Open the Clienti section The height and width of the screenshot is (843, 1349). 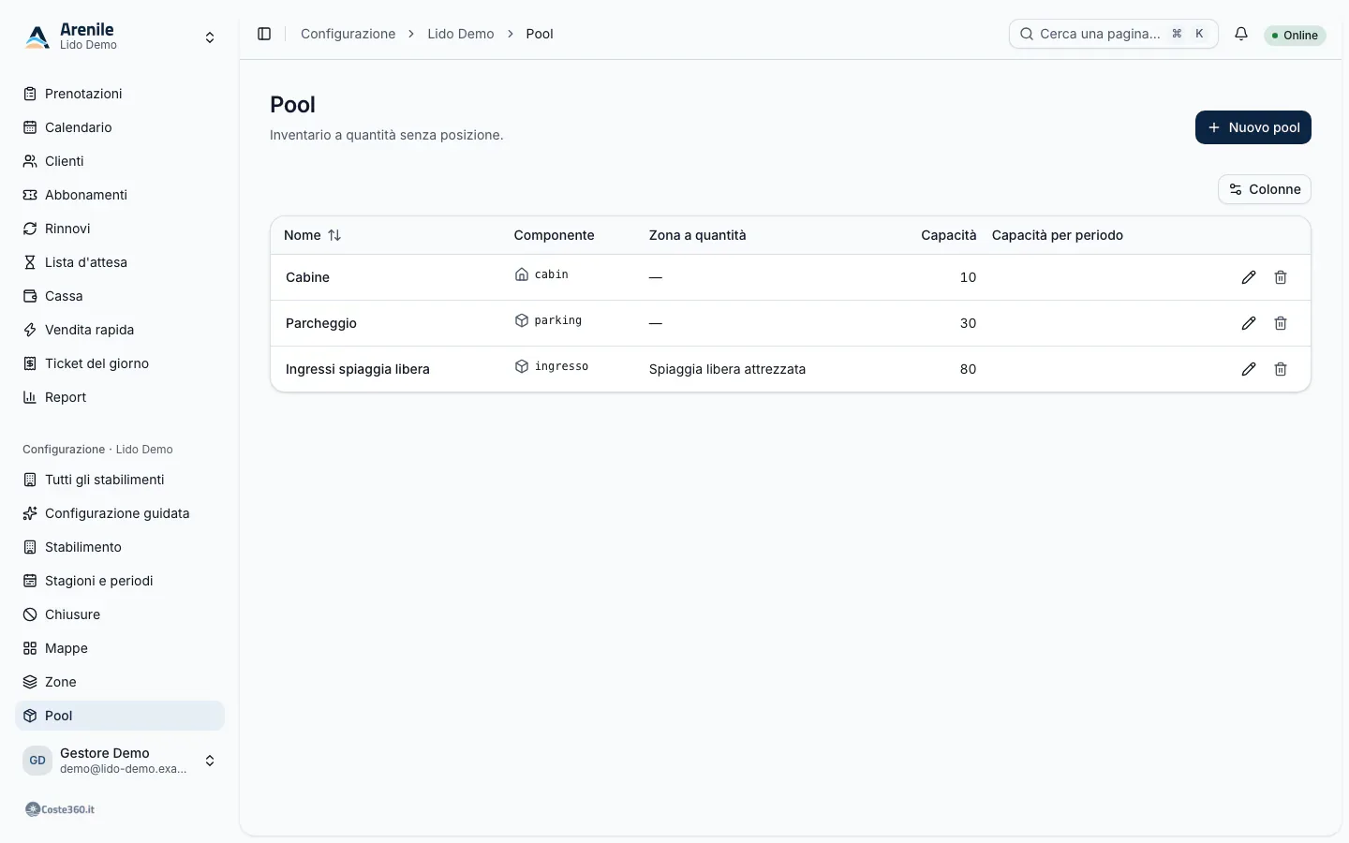coord(120,161)
